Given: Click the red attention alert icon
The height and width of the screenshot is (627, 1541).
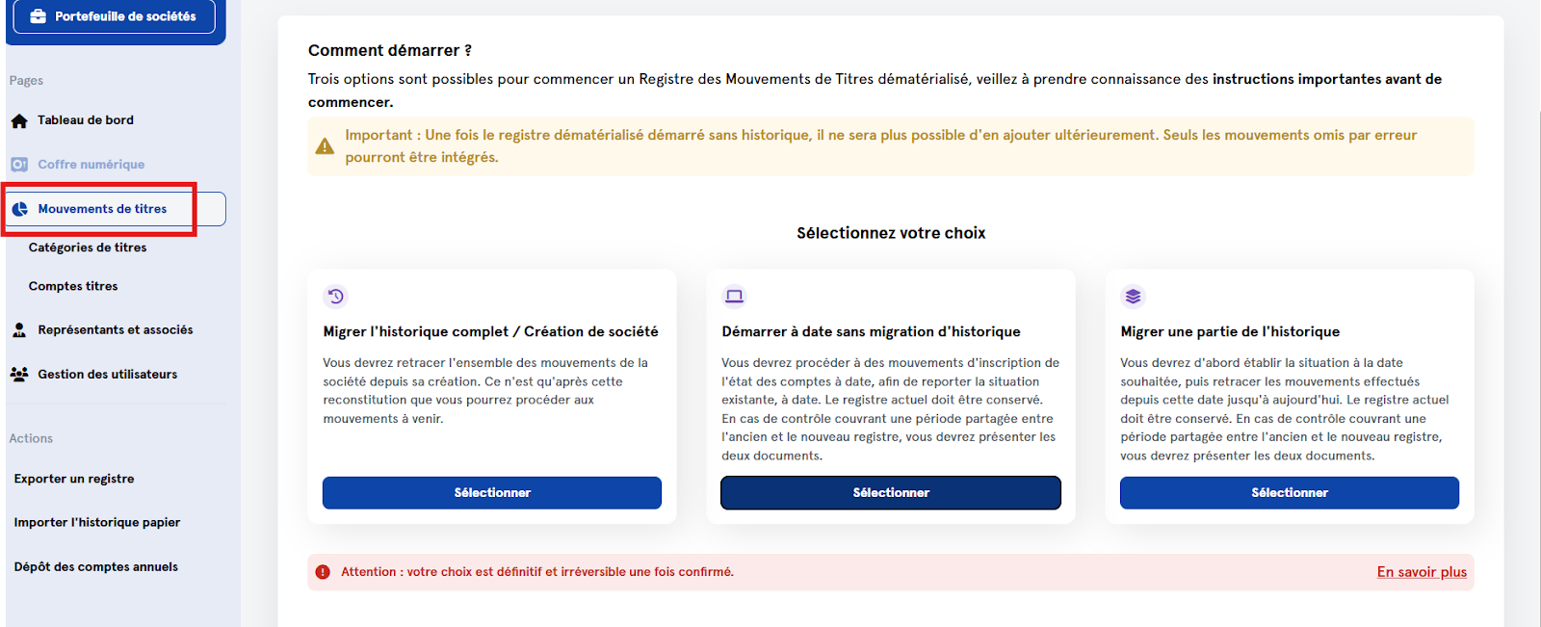Looking at the screenshot, I should tap(323, 572).
